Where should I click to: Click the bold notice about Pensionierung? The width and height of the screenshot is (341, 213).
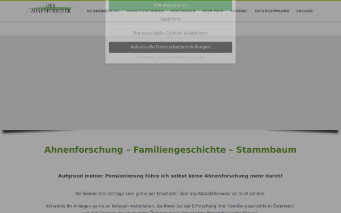pyautogui.click(x=170, y=176)
